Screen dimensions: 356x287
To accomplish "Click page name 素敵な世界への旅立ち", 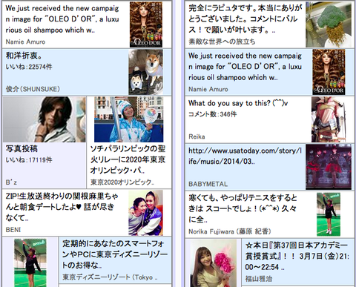I will tap(222, 42).
